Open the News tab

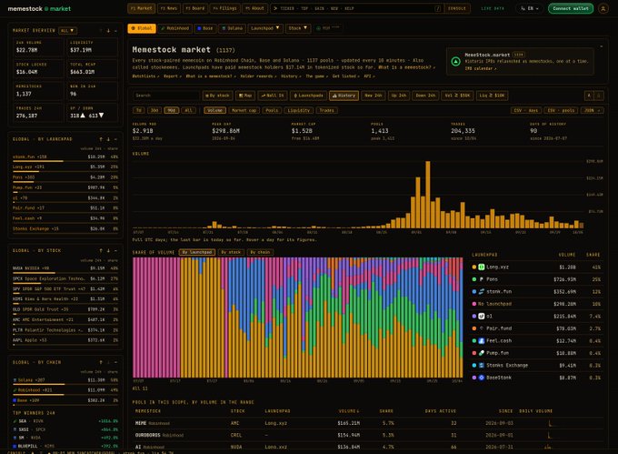(169, 8)
